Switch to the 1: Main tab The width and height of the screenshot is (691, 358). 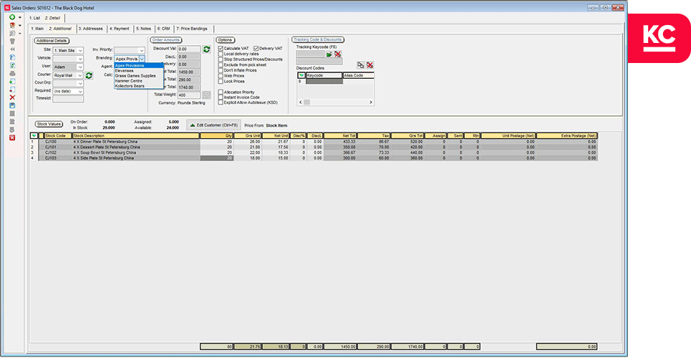37,29
